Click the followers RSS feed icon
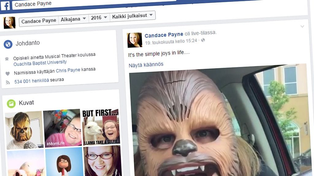The height and width of the screenshot is (176, 314). point(8,82)
